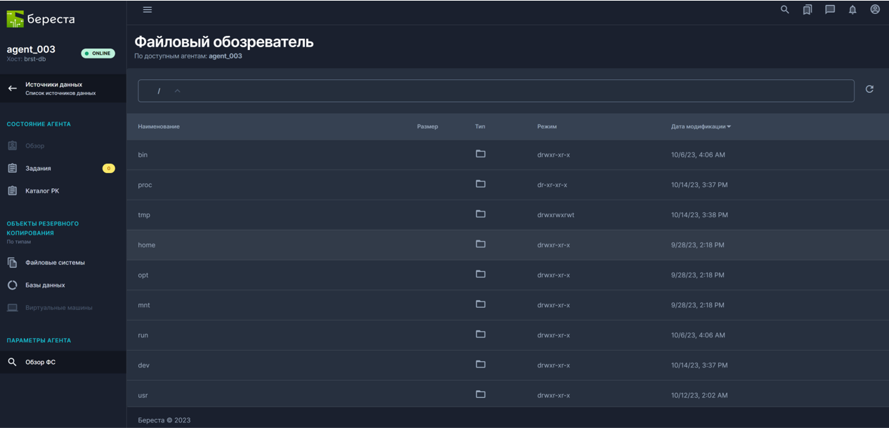Screen dimensions: 889x428
Task: Open the user account profile icon
Action: click(x=875, y=10)
